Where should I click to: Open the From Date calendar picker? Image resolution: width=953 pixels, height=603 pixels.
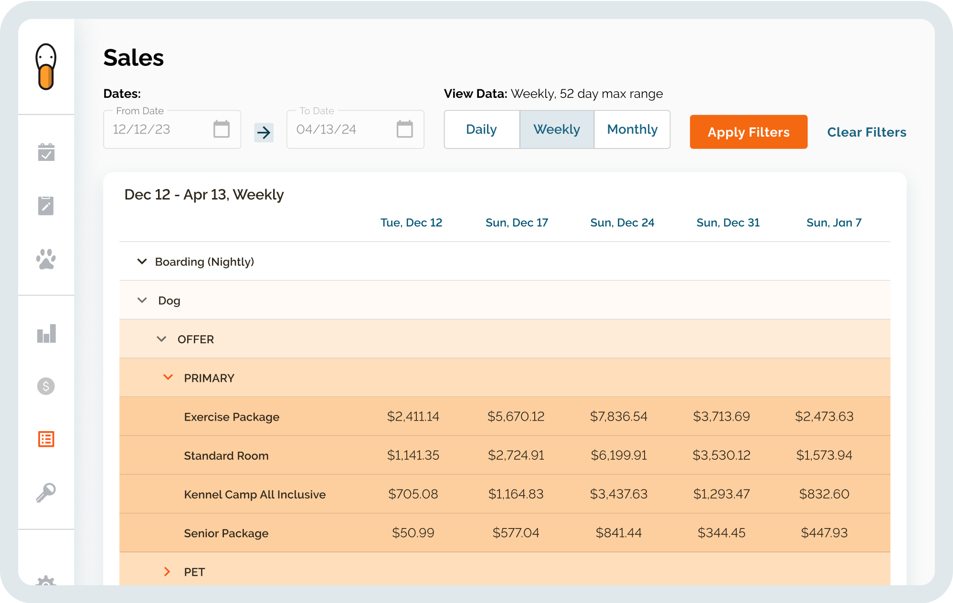point(221,129)
